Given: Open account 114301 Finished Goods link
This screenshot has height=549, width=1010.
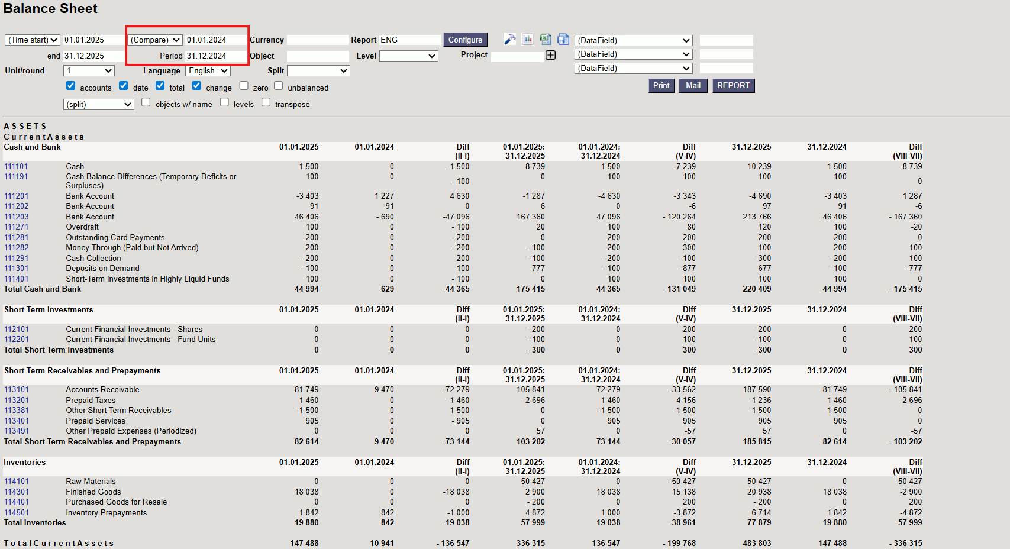Looking at the screenshot, I should click(x=17, y=492).
